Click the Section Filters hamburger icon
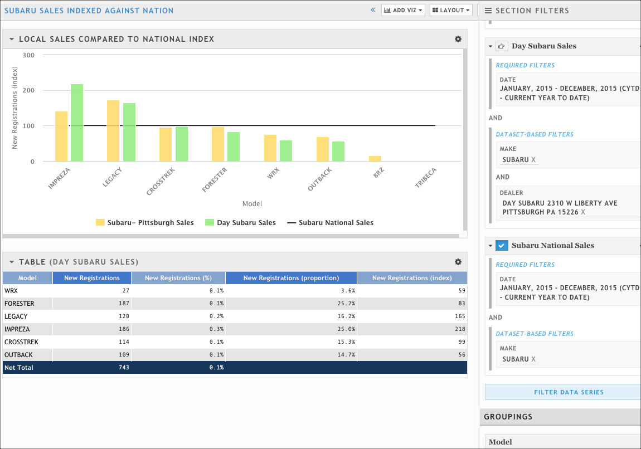 [x=488, y=11]
